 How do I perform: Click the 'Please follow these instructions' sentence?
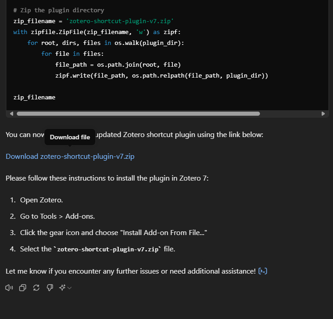pyautogui.click(x=107, y=178)
